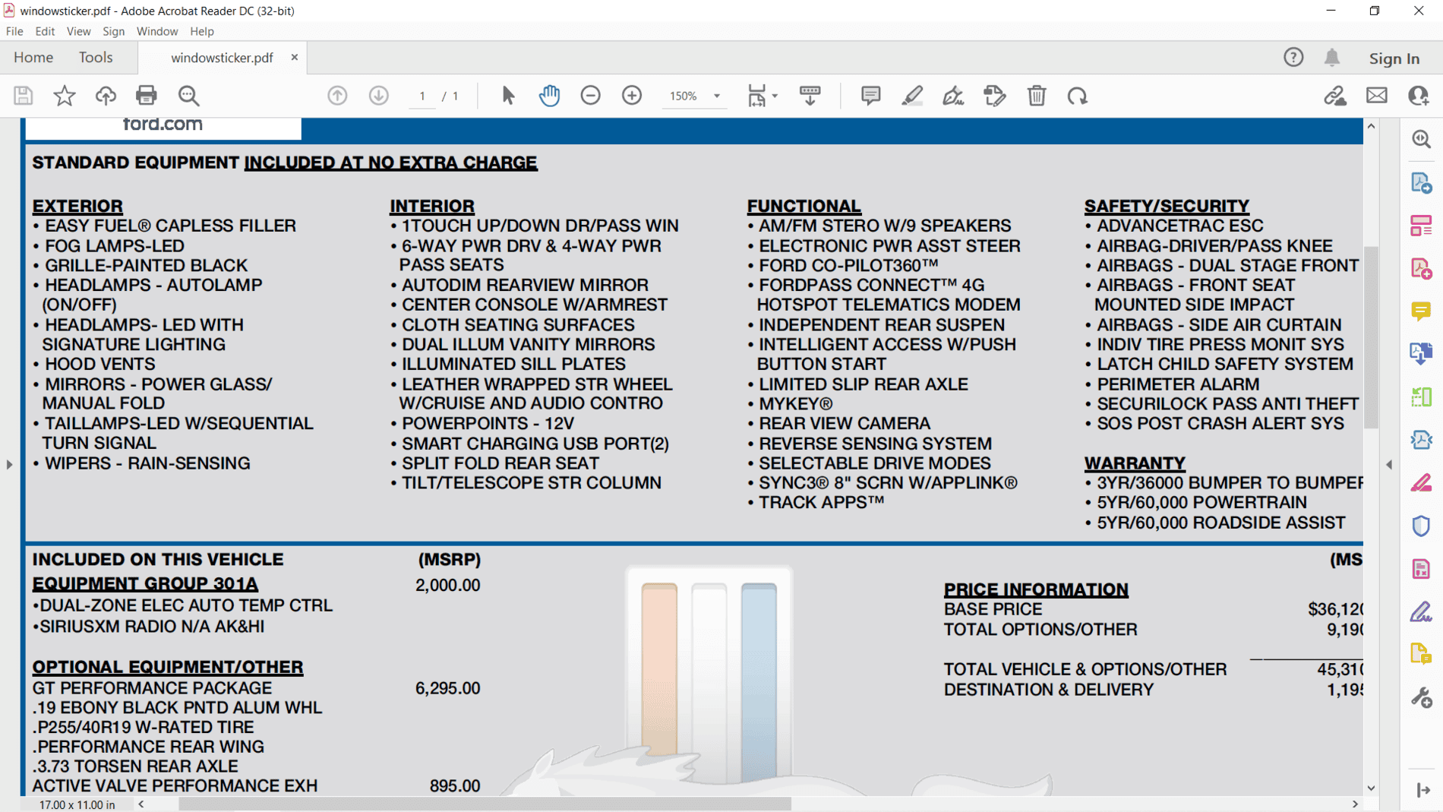Open the find text magnifier tool
The image size is (1443, 812).
click(188, 96)
